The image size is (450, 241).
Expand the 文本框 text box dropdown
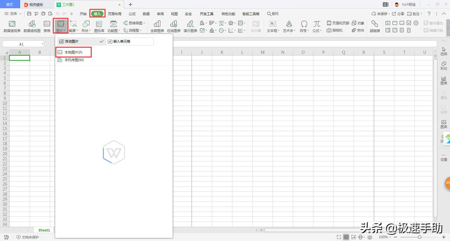point(273,31)
